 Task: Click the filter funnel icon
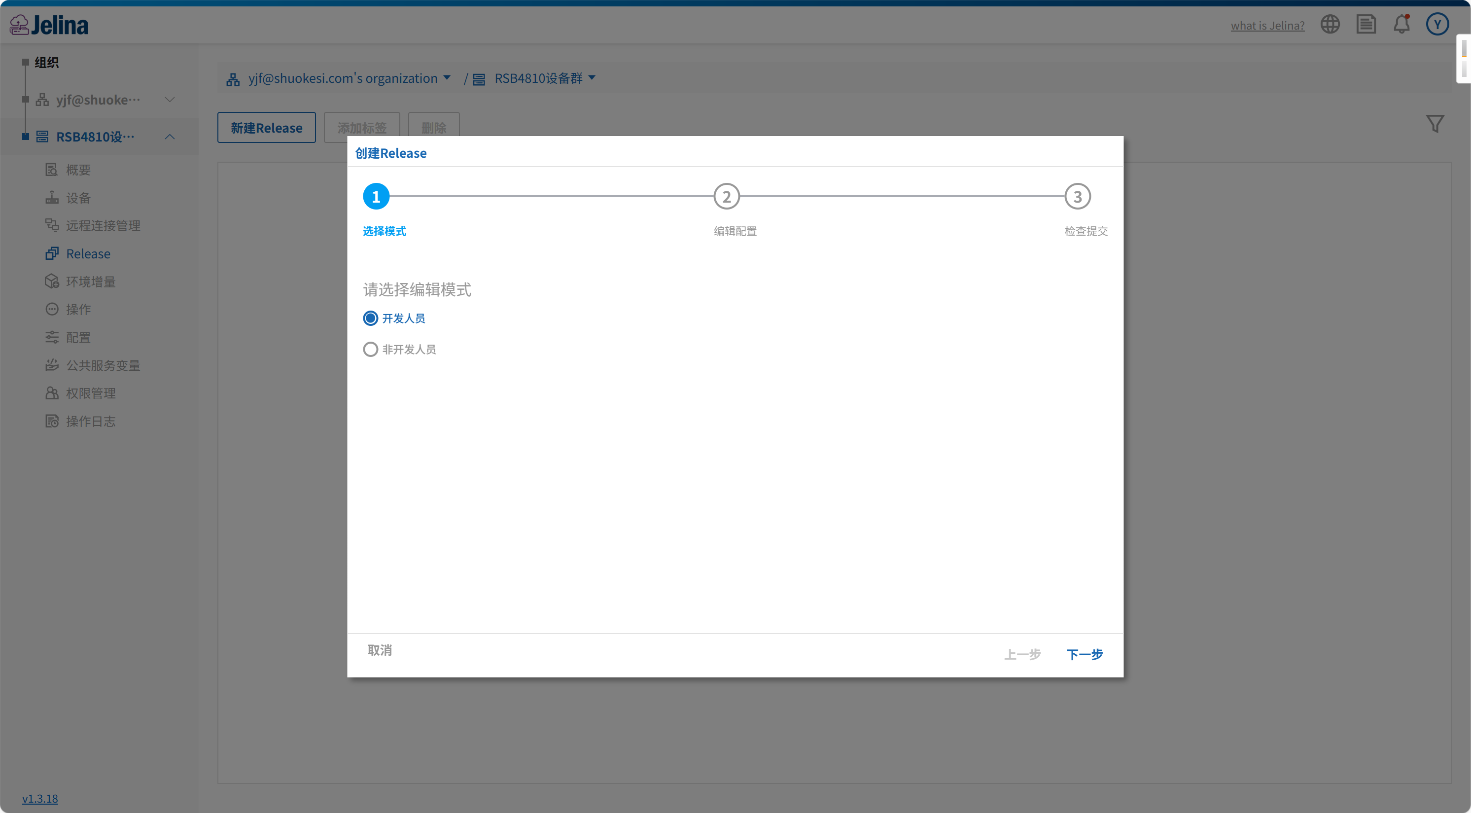[1435, 124]
